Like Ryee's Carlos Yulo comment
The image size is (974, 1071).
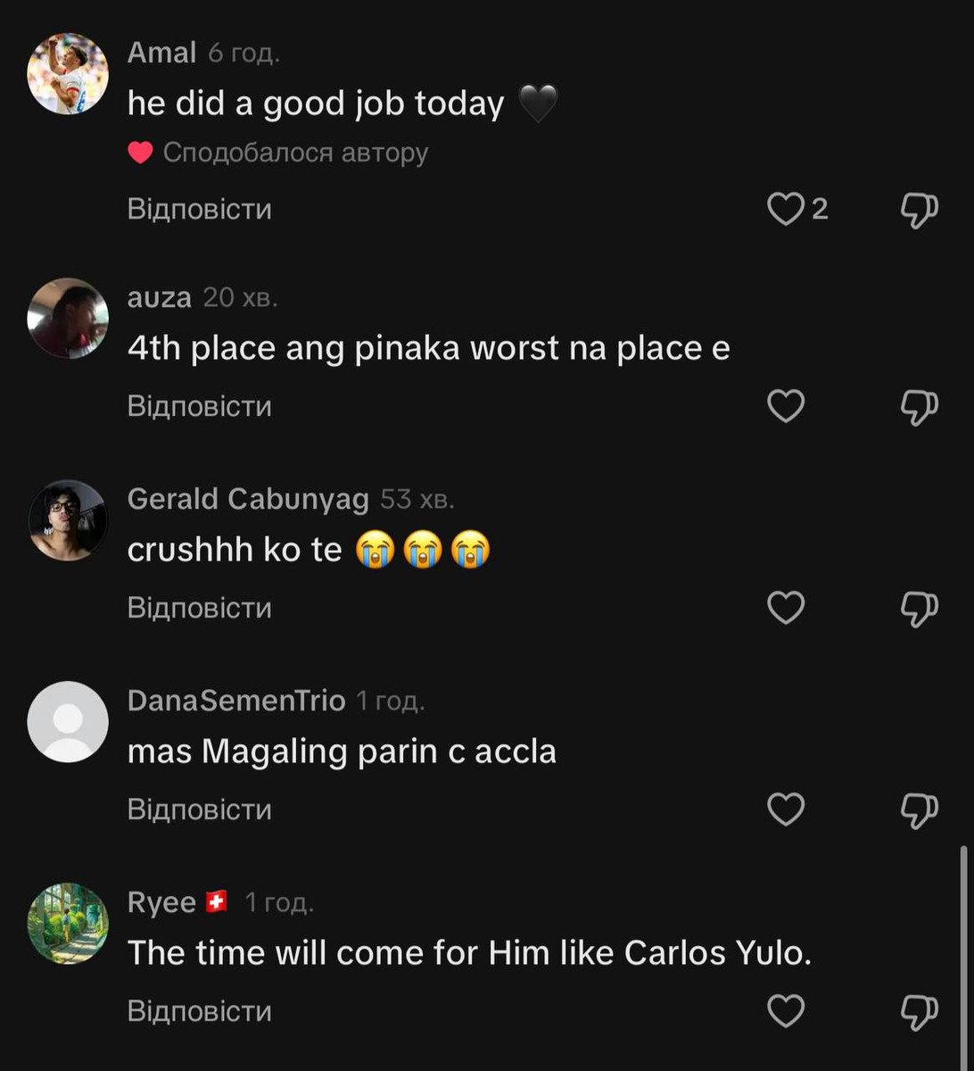click(786, 1011)
